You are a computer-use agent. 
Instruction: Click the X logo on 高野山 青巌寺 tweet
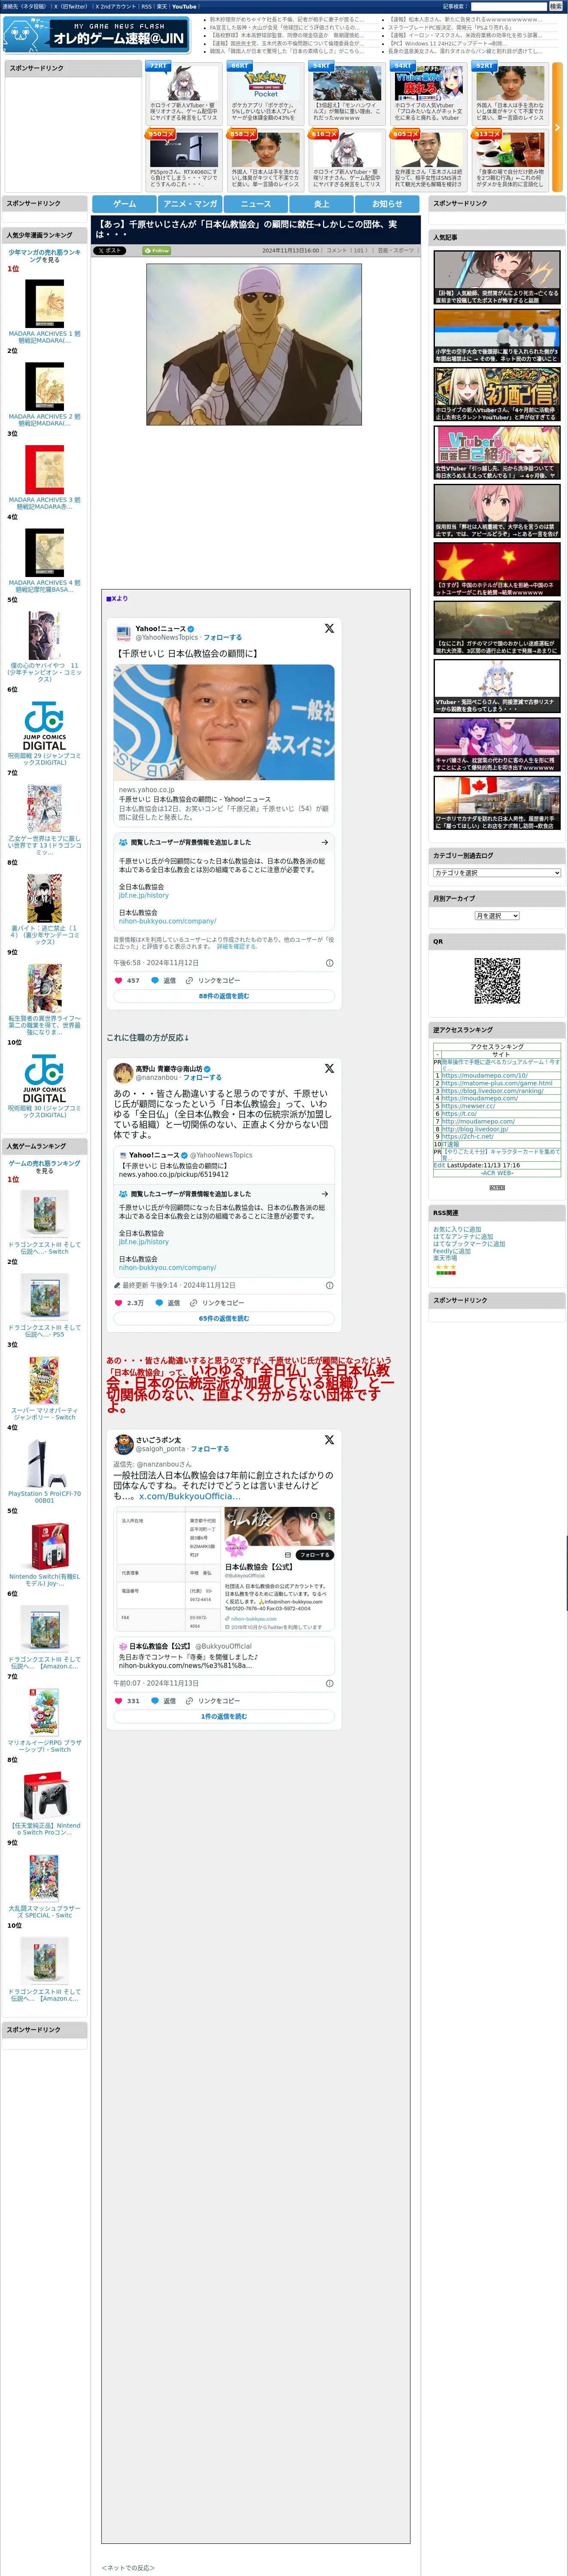coord(329,1068)
